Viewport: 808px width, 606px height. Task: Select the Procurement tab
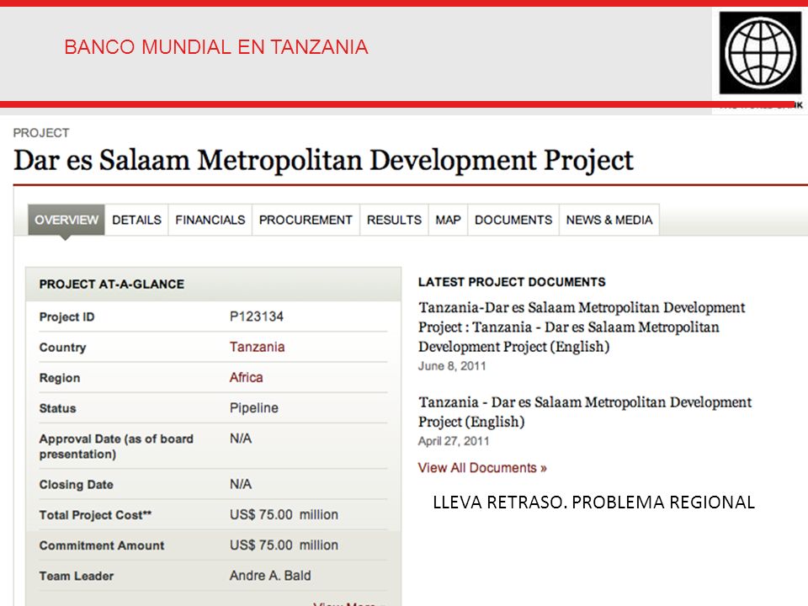tap(306, 220)
